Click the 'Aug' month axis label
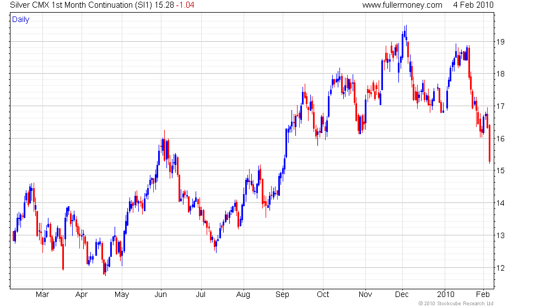Screen dimensions: 540x308 coord(243,295)
